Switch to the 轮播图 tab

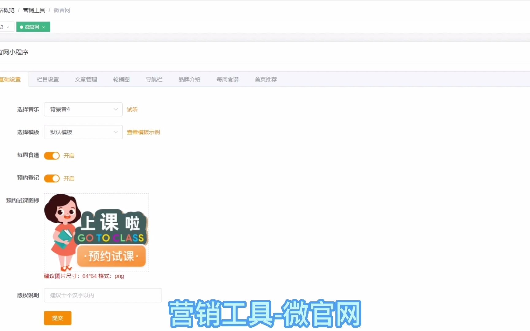coord(121,79)
